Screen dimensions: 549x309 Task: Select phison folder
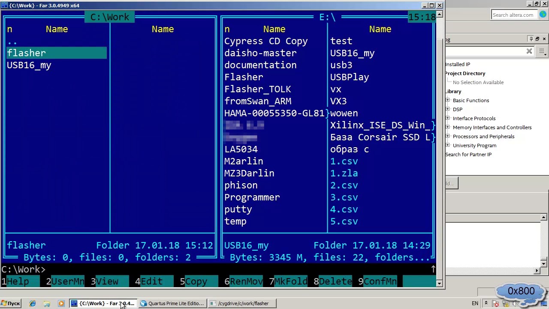click(241, 185)
